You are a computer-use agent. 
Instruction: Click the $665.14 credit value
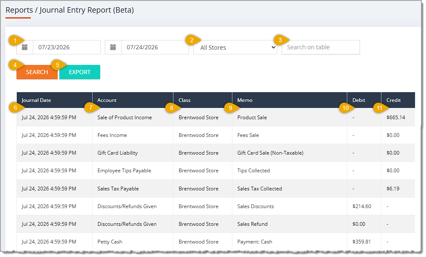tap(396, 118)
